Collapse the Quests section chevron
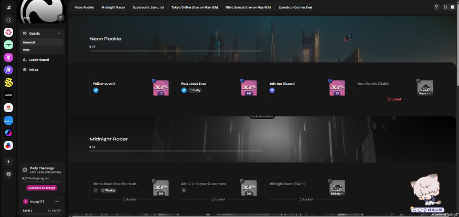The image size is (459, 217). pyautogui.click(x=59, y=33)
